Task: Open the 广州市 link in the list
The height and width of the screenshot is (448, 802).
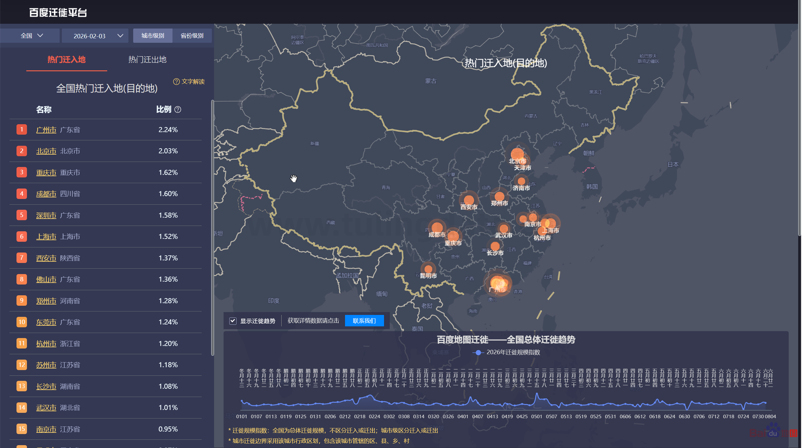Action: 46,130
